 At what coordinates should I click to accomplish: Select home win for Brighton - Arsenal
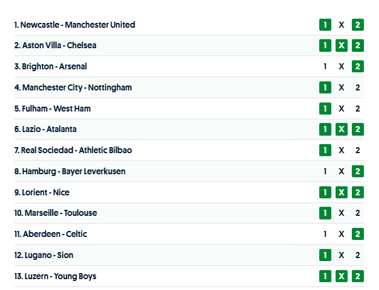click(x=325, y=67)
